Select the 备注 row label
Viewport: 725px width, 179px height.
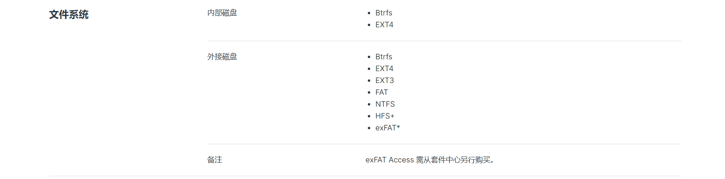[x=215, y=160]
